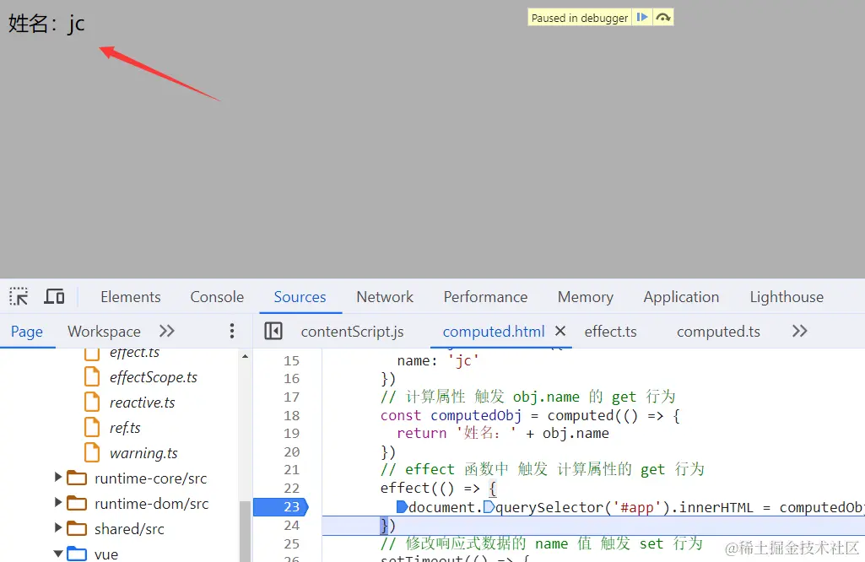Click the effectScope.ts file icon
The image size is (865, 562).
[x=92, y=377]
